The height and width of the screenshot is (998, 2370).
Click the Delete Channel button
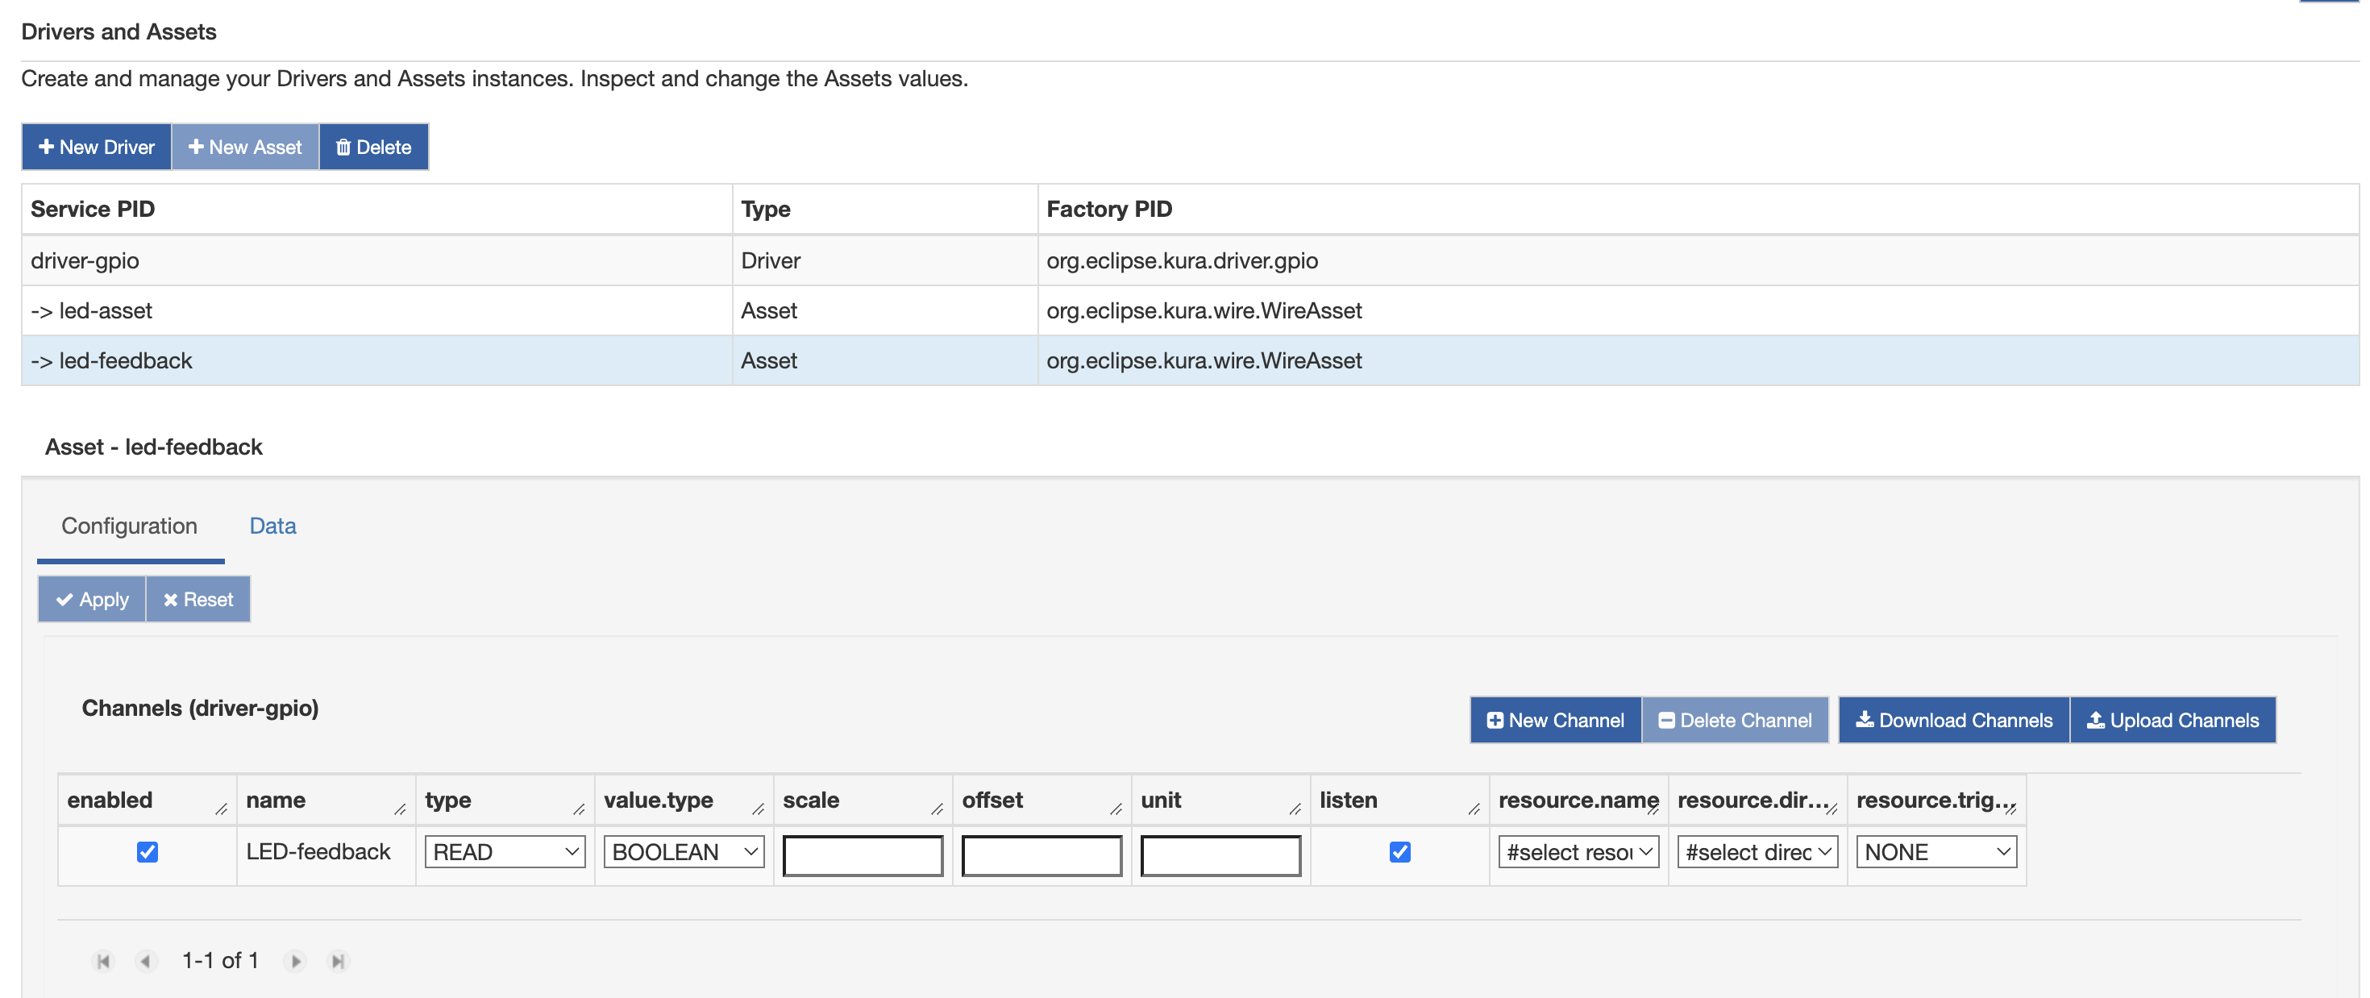[1735, 720]
